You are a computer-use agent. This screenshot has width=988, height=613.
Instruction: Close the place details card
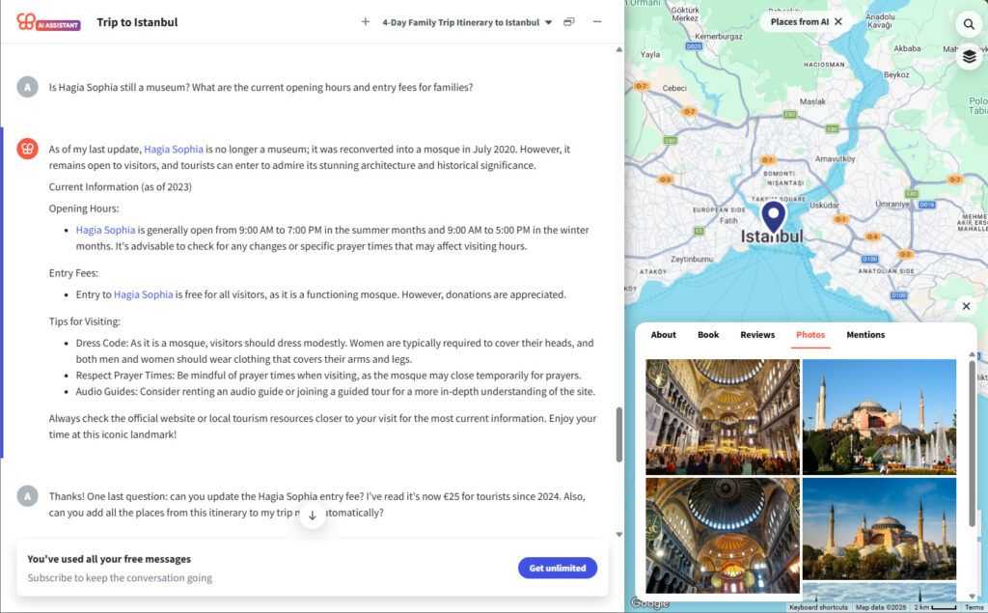pyautogui.click(x=966, y=305)
